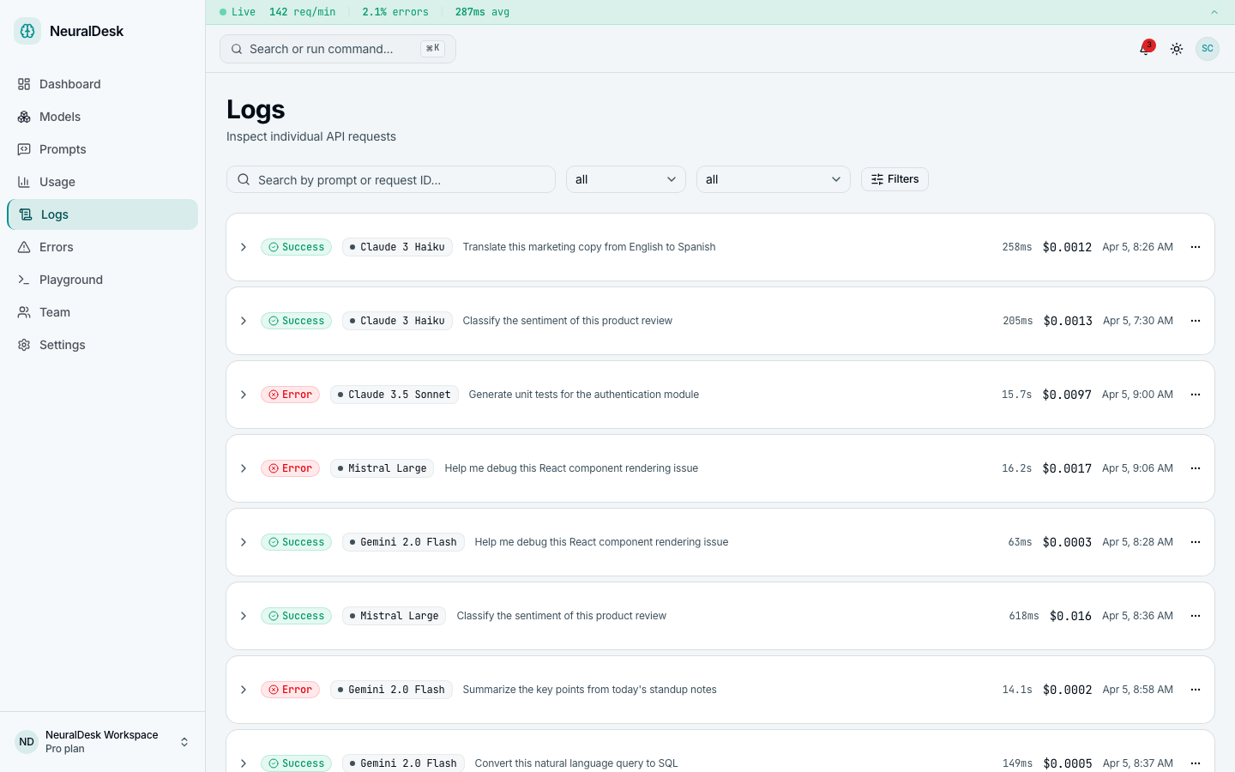Screen dimensions: 1235x772
Task: Open Usage analytics via its chart icon
Action: pos(24,182)
